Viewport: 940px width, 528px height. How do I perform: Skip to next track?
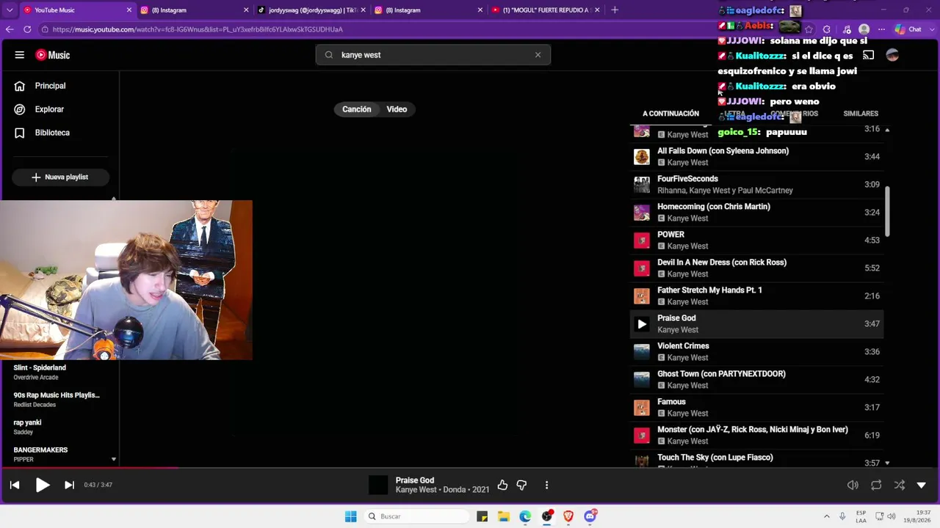tap(70, 485)
